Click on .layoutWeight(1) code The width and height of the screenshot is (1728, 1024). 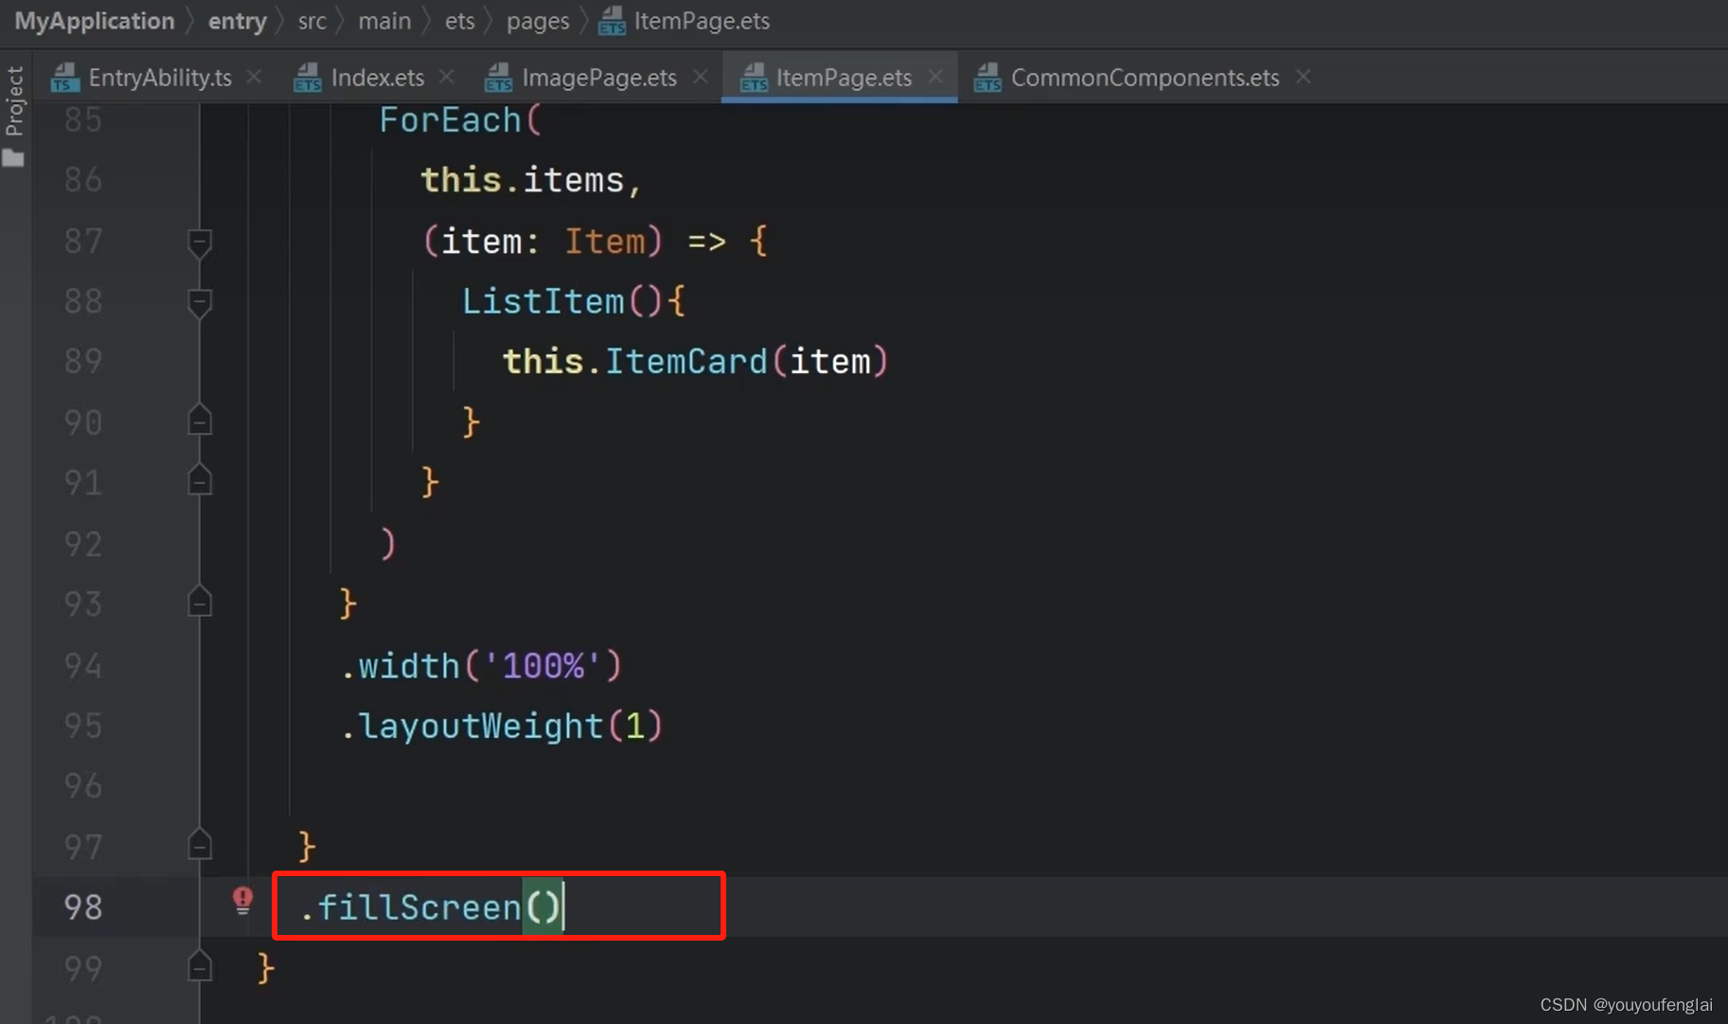pyautogui.click(x=501, y=727)
